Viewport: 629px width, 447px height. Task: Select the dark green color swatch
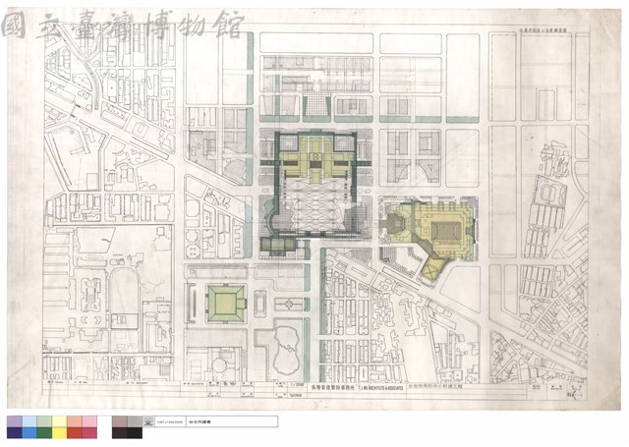pos(44,432)
